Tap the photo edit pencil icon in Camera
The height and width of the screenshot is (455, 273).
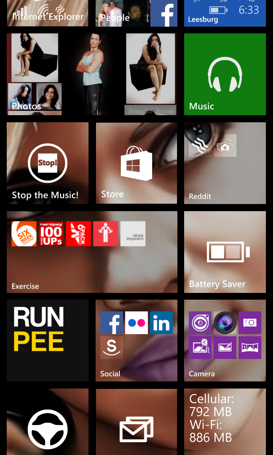tap(225, 348)
